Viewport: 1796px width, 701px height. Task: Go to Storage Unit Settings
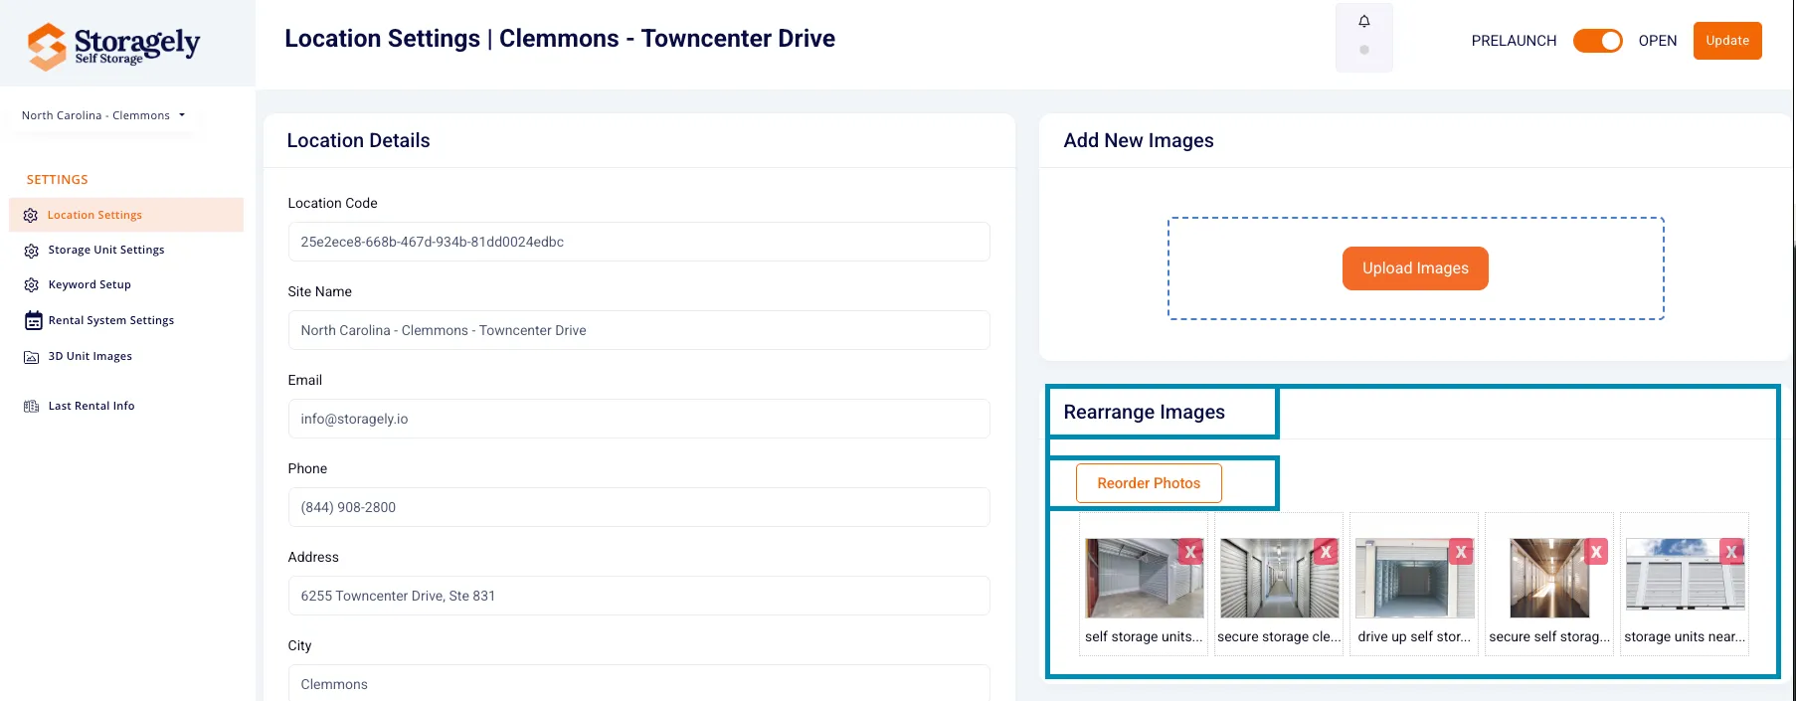coord(106,250)
